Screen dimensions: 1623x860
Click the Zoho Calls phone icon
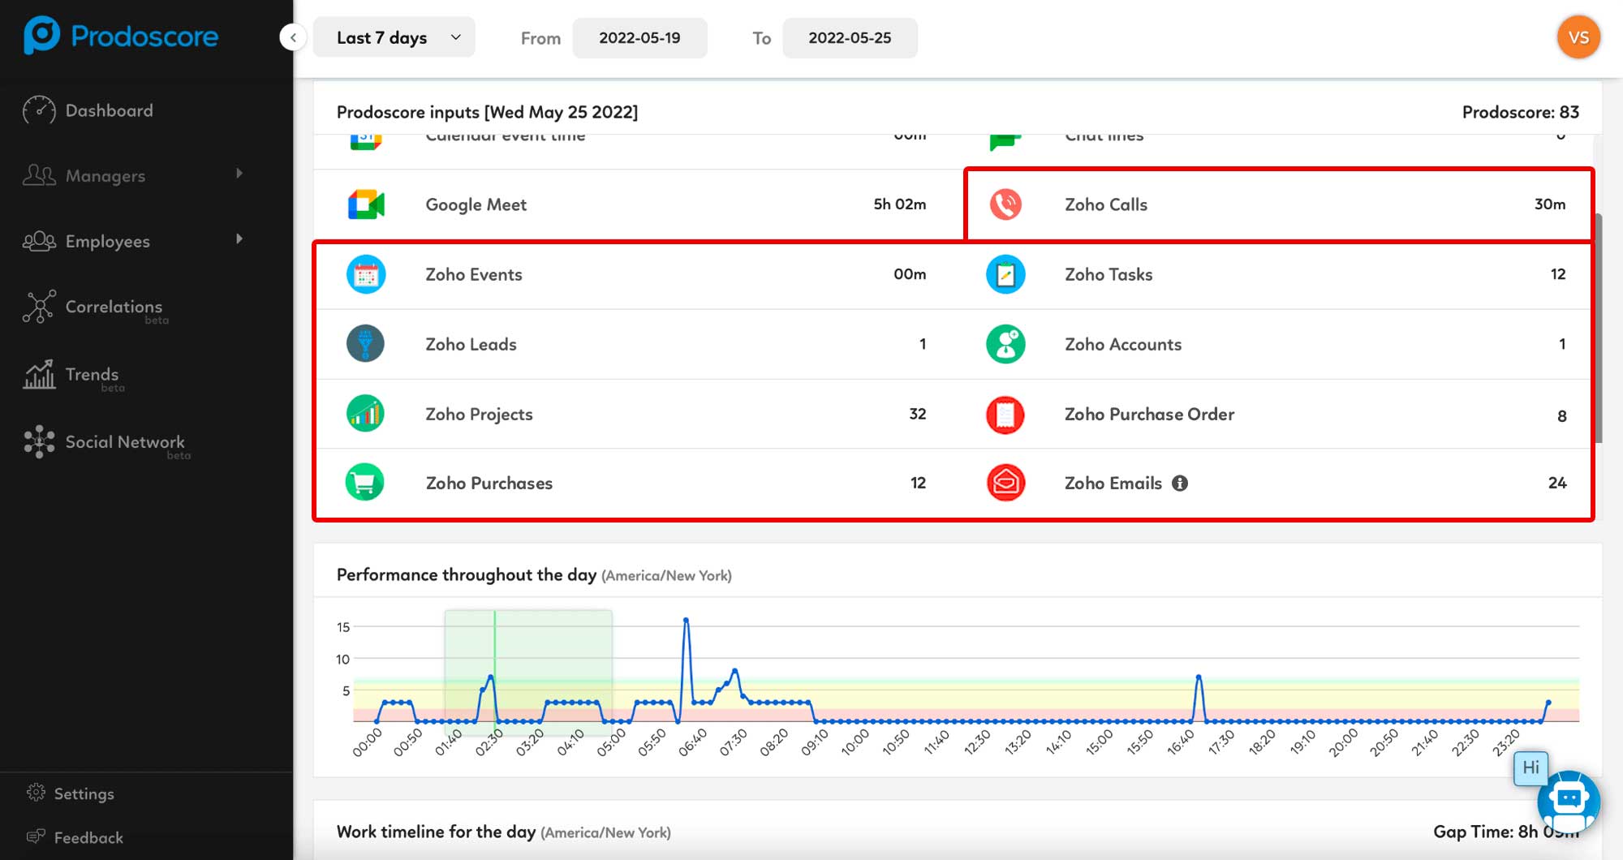pos(1005,204)
